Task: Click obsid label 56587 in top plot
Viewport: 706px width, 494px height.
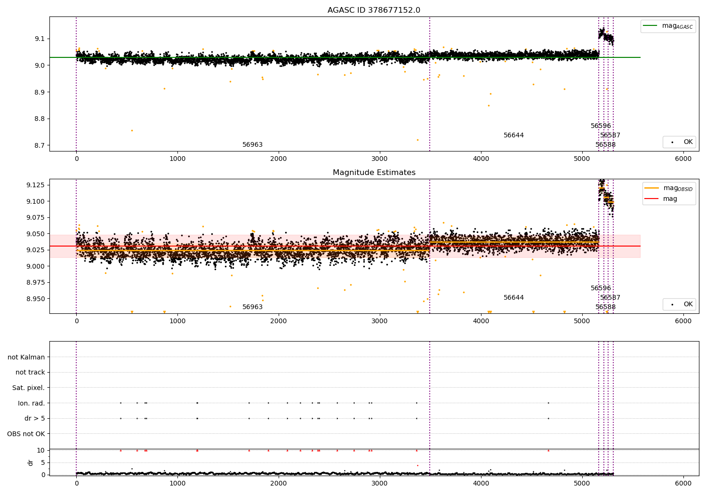Action: (x=610, y=135)
